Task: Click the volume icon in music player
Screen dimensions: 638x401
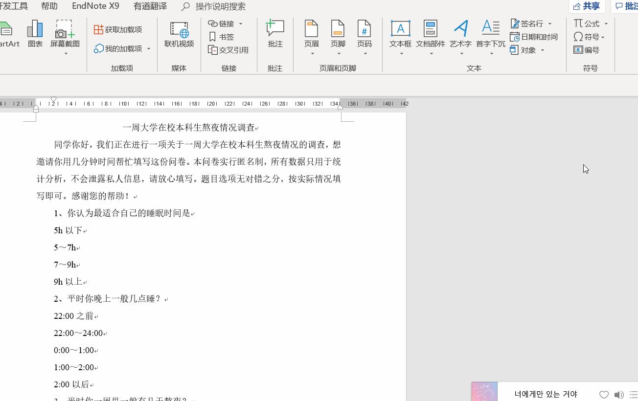Action: (x=619, y=394)
